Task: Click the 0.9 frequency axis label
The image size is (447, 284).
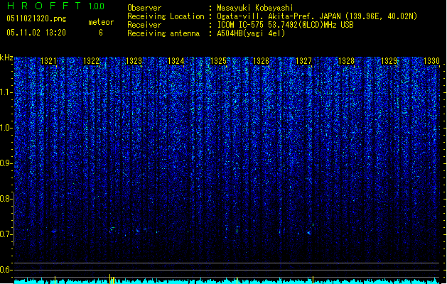Action: point(6,163)
